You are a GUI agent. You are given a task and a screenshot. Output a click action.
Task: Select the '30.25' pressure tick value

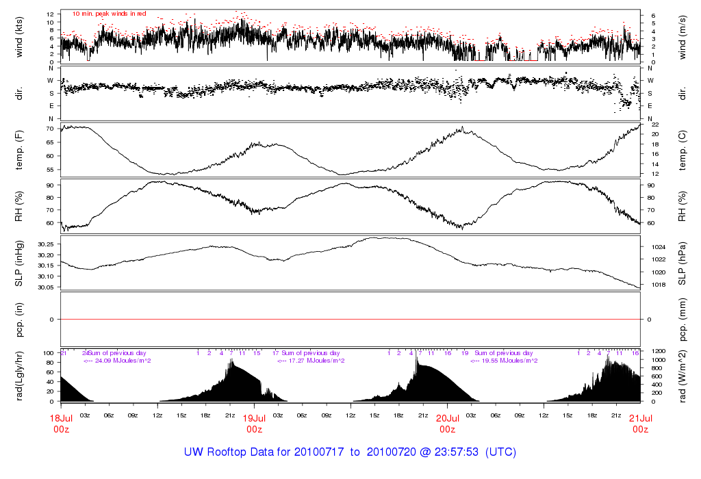point(46,244)
